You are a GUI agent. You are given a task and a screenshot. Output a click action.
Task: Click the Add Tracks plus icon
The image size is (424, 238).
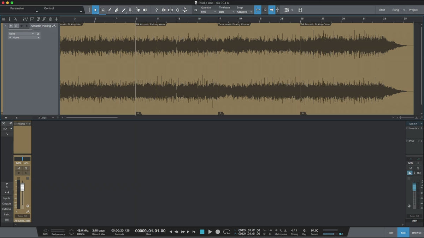point(57,19)
